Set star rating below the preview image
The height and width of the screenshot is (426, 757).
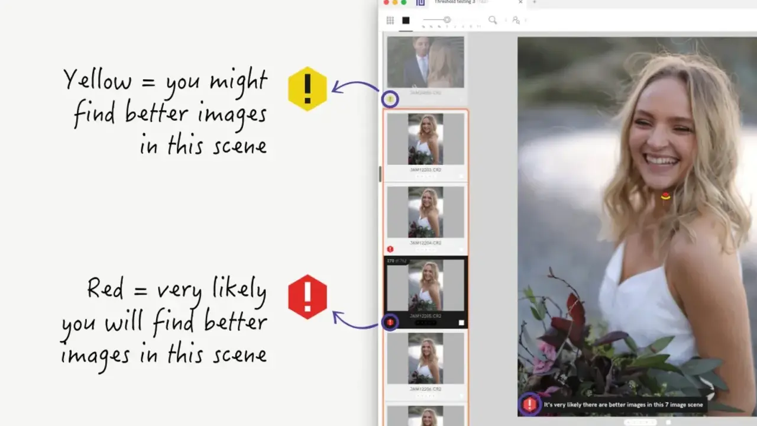pyautogui.click(x=640, y=422)
